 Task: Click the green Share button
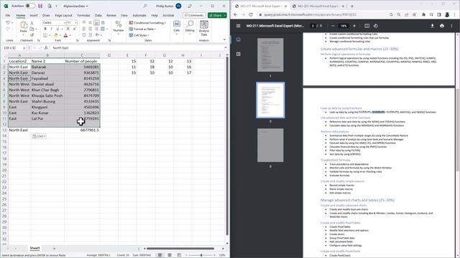tap(217, 15)
